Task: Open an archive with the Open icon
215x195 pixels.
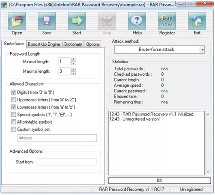Action: pos(17,21)
